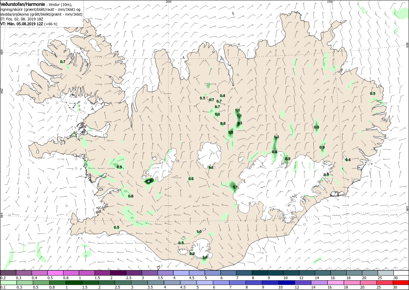Screen dimensions: 409x290
Task: Click the '20W' longitude label
Action: [169, 2]
